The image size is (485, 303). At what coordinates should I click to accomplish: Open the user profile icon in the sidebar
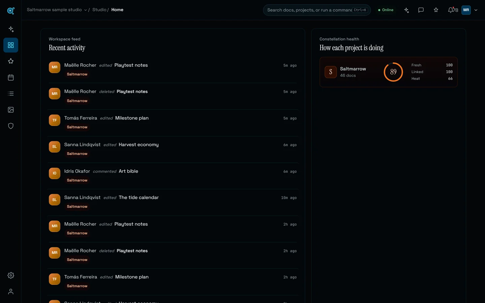coord(11,292)
